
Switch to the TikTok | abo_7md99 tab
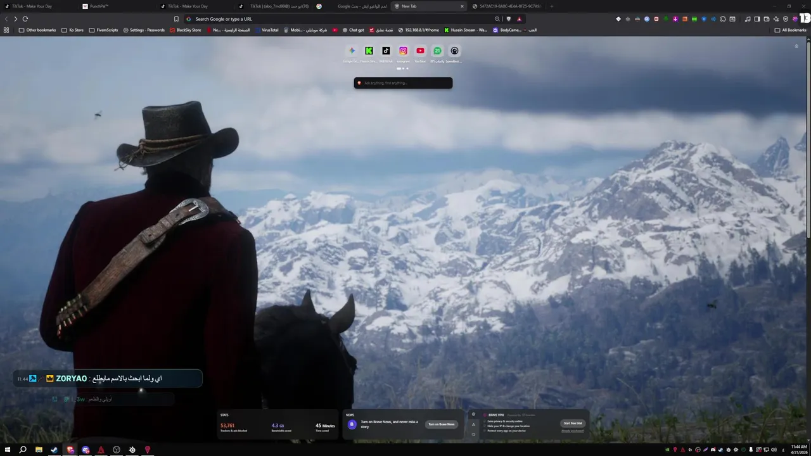(272, 6)
